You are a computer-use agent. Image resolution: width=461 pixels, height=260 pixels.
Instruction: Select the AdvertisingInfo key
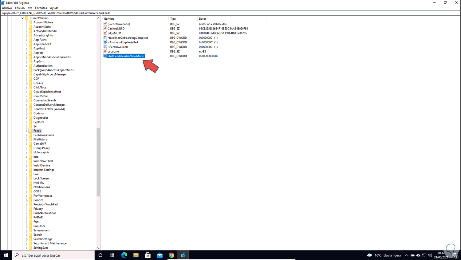[43, 35]
